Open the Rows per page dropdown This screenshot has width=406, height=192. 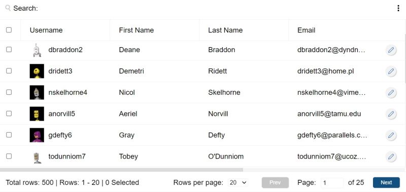(238, 183)
